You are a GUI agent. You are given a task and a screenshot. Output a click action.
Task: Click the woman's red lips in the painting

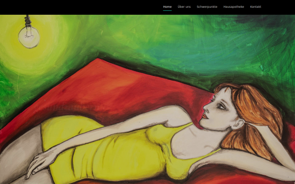tap(205, 116)
